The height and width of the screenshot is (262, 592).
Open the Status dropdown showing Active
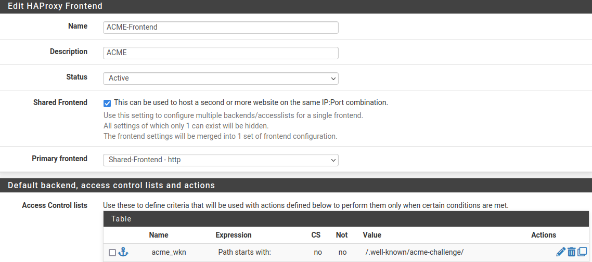(221, 78)
